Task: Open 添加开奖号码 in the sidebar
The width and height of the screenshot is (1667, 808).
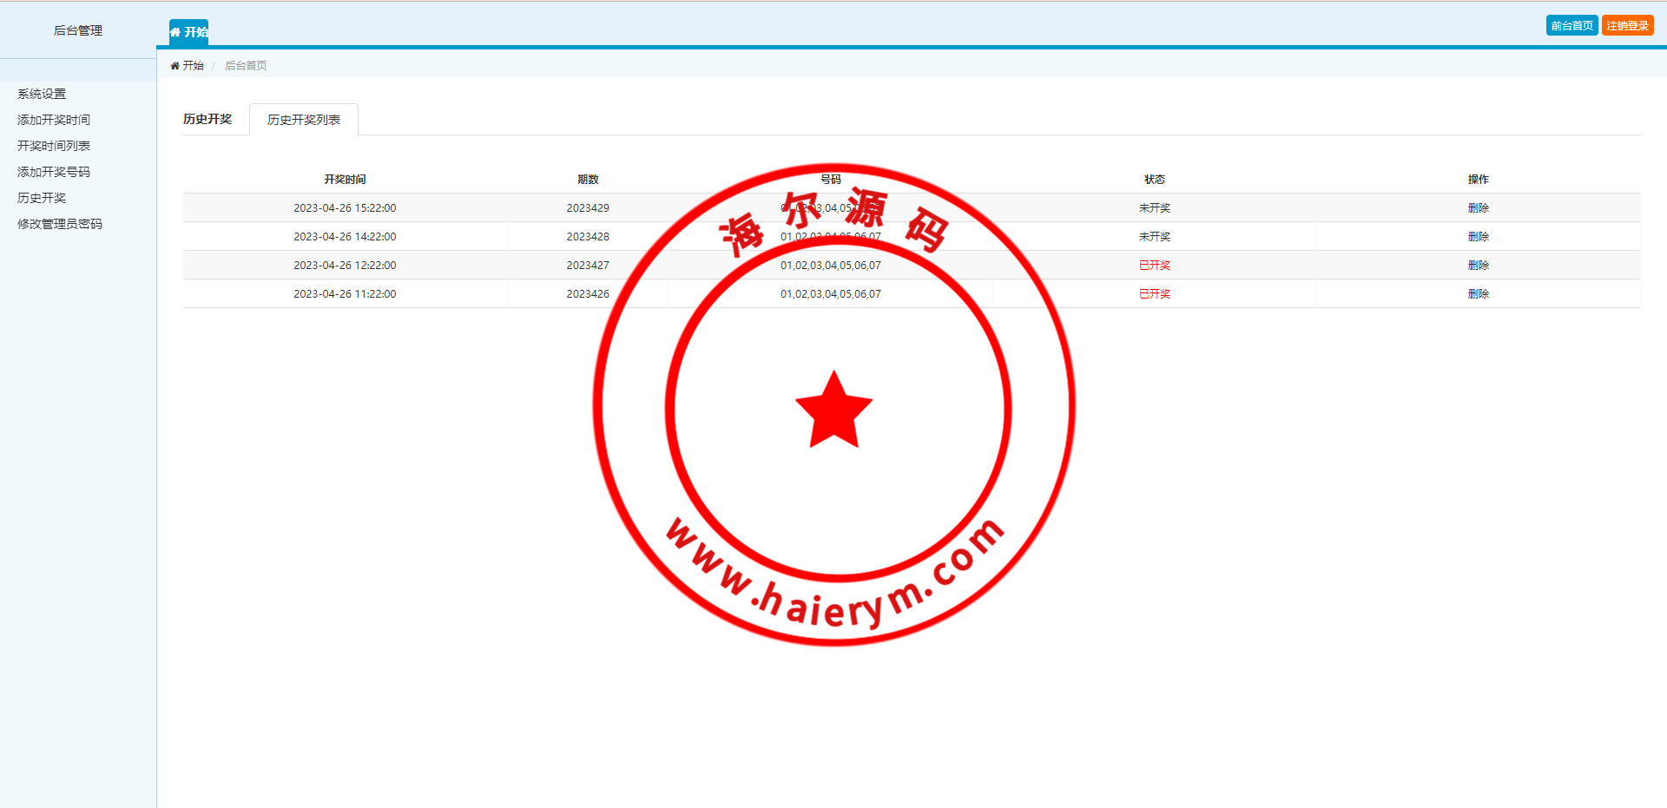Action: 54,172
